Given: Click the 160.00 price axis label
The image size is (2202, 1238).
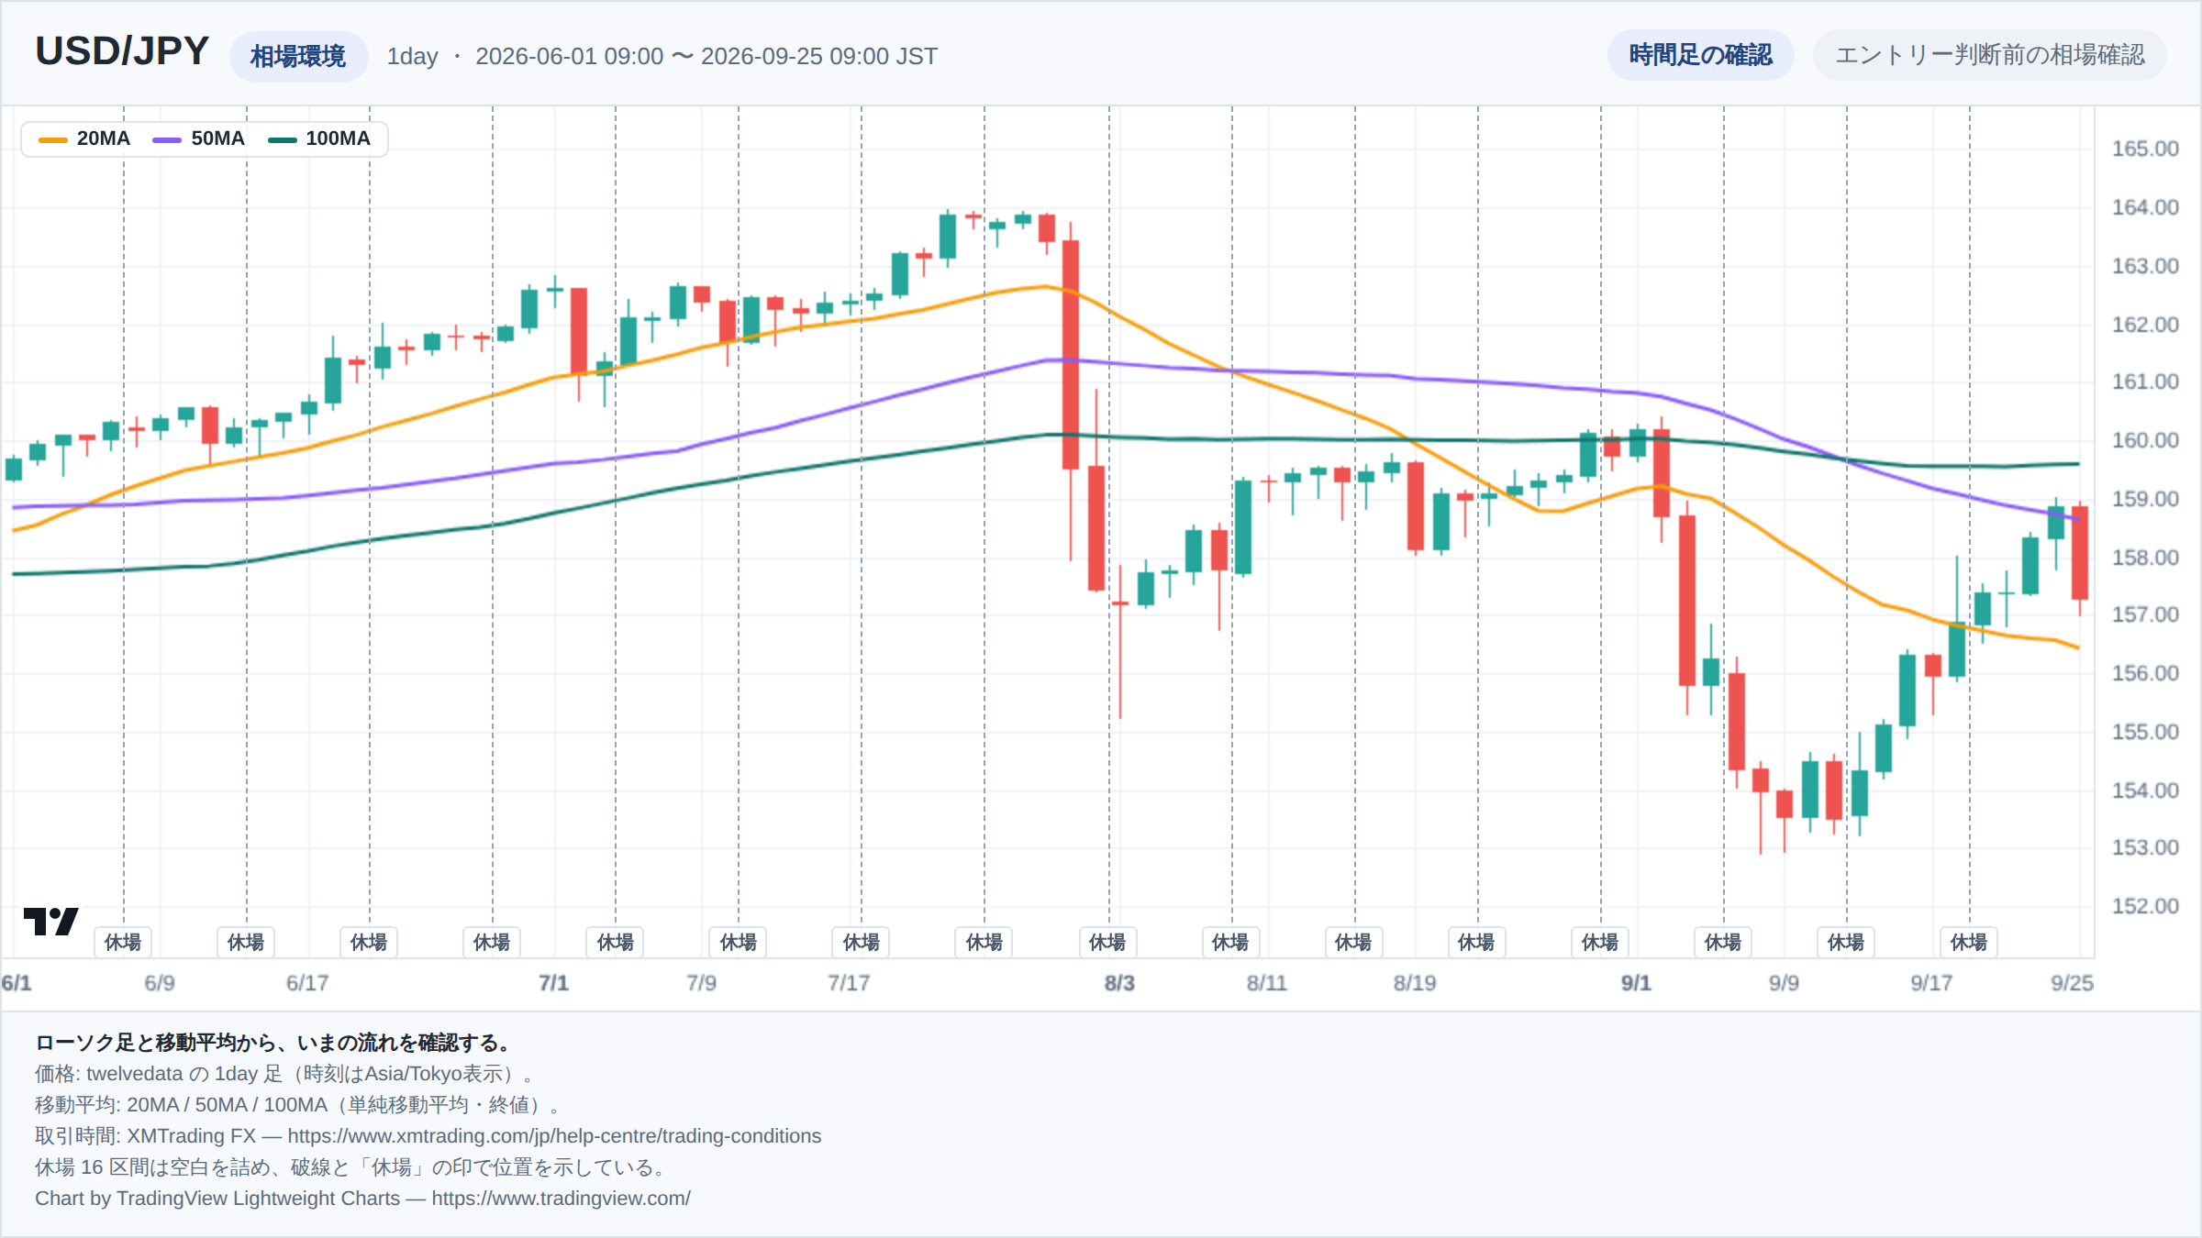Looking at the screenshot, I should click(2144, 440).
